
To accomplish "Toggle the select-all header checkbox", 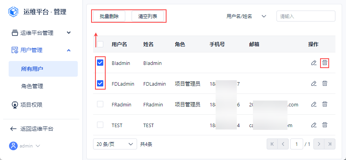I will 100,44.
